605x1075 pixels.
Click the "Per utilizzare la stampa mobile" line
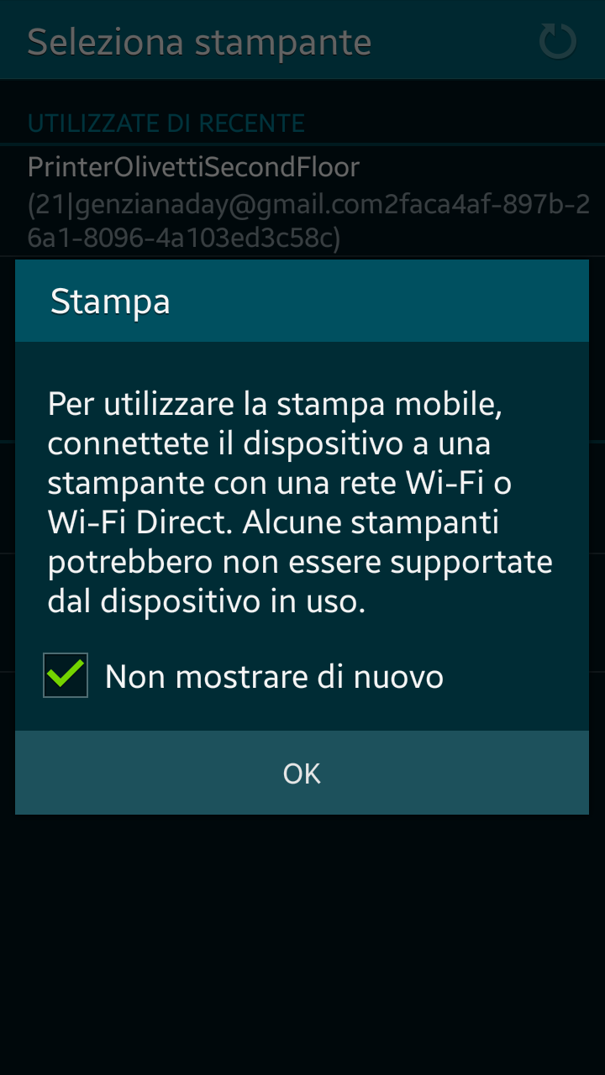pyautogui.click(x=275, y=404)
